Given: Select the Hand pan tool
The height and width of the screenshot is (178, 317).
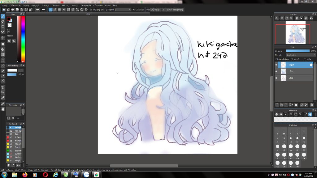Looking at the screenshot, I should pyautogui.click(x=3, y=109).
